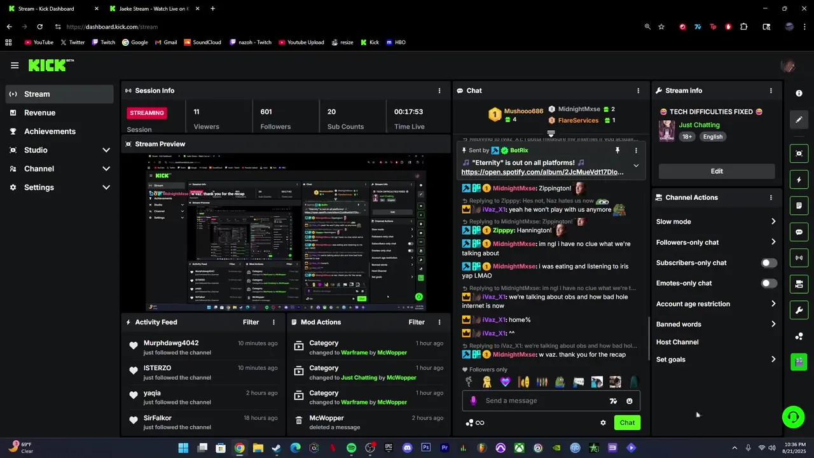Toggle Stream info wrench icon in right sidebar
The image size is (814, 458).
click(799, 310)
